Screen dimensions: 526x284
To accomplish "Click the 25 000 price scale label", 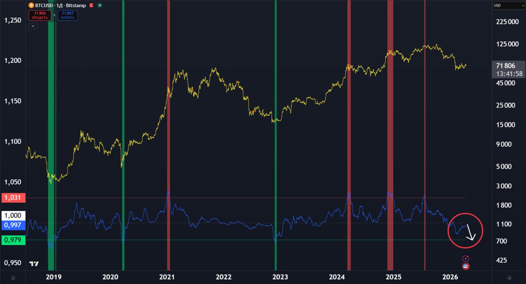I will coord(506,105).
